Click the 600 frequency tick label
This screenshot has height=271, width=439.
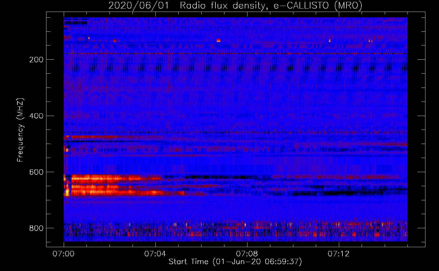tap(36, 172)
